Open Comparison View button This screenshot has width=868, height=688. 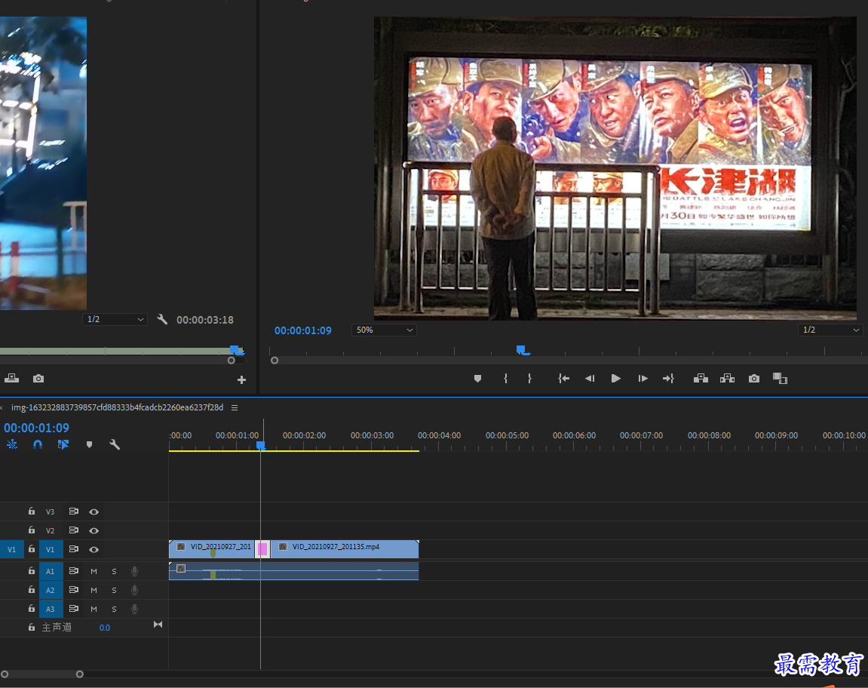click(x=780, y=379)
